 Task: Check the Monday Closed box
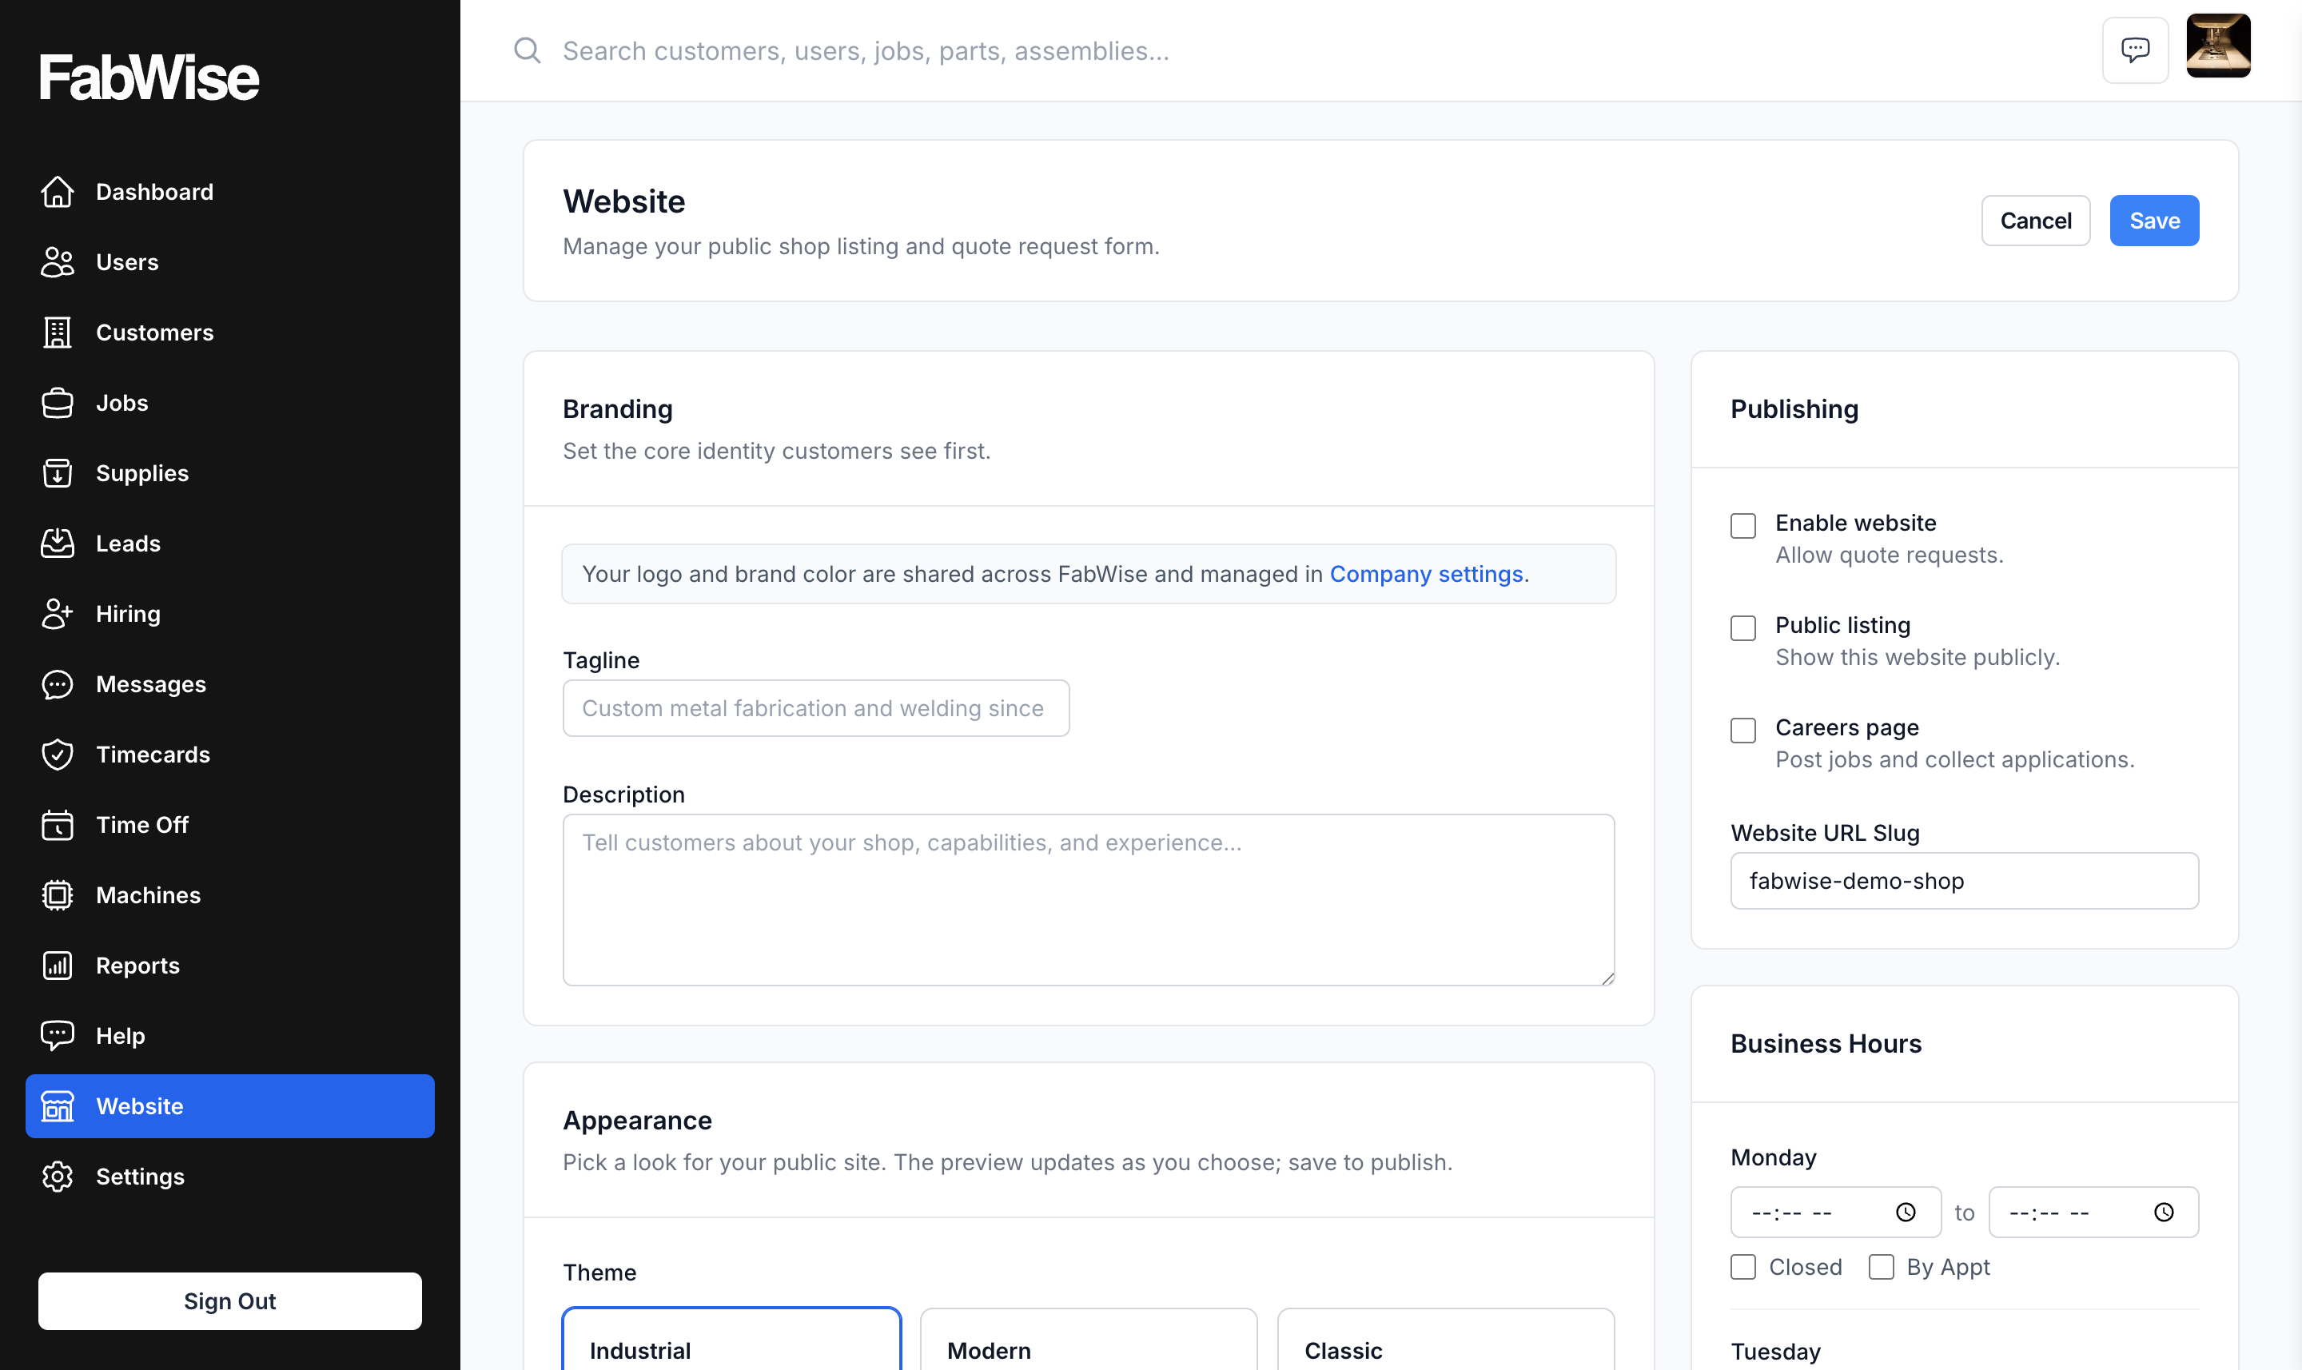[1742, 1267]
